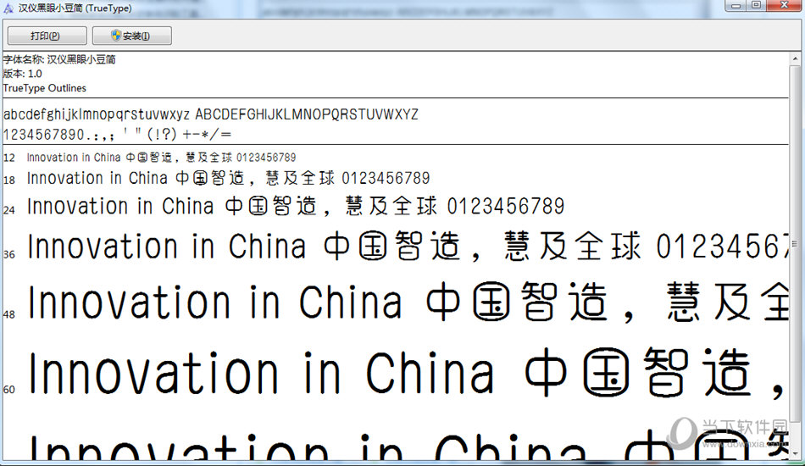Click the size label 36

tap(9, 254)
